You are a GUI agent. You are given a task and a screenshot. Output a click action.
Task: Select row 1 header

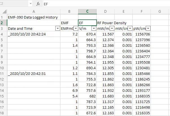3,17
